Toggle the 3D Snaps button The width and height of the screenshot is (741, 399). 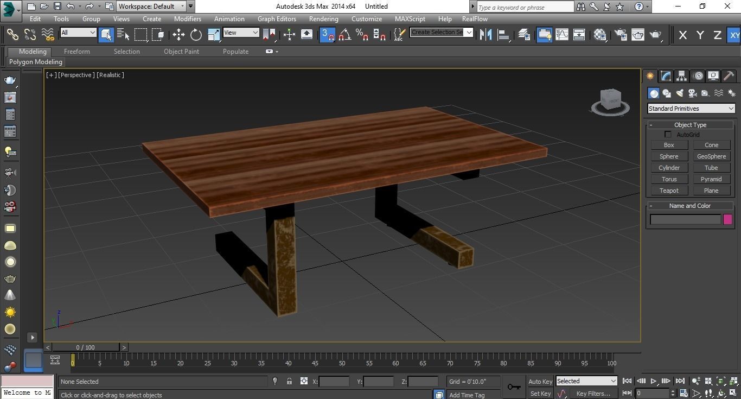click(x=327, y=34)
